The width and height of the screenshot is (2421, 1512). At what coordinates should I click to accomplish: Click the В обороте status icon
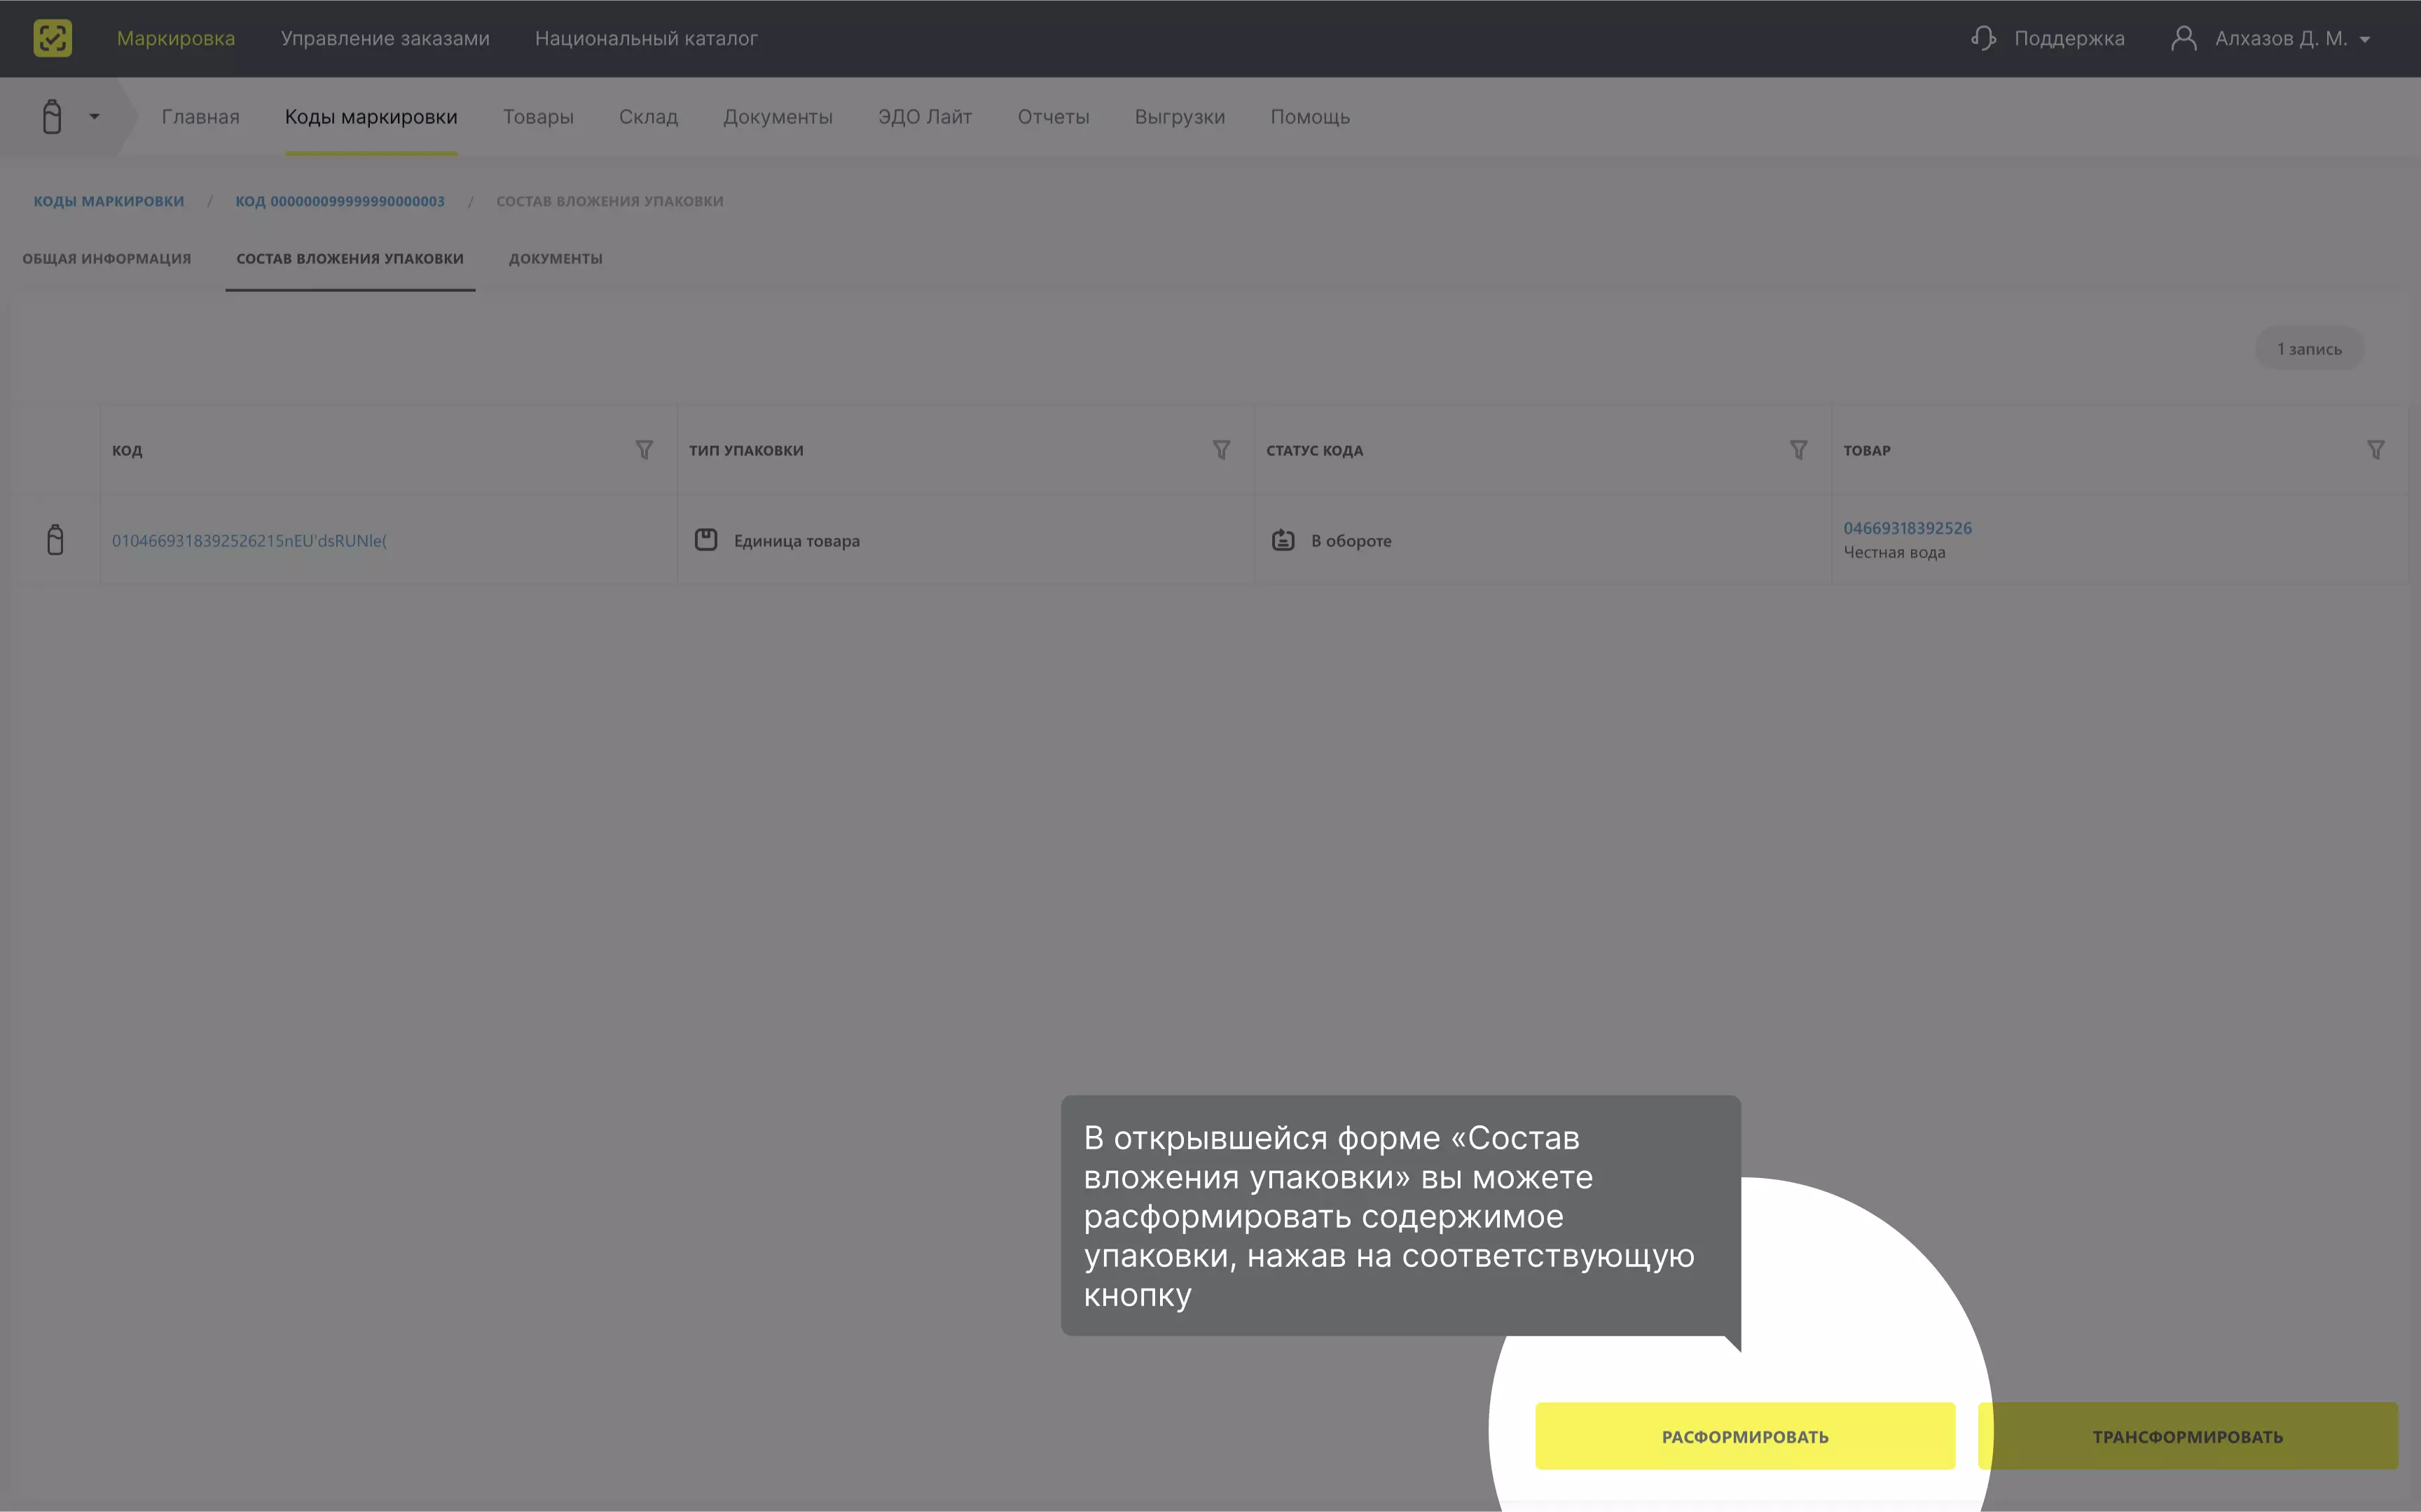tap(1283, 540)
